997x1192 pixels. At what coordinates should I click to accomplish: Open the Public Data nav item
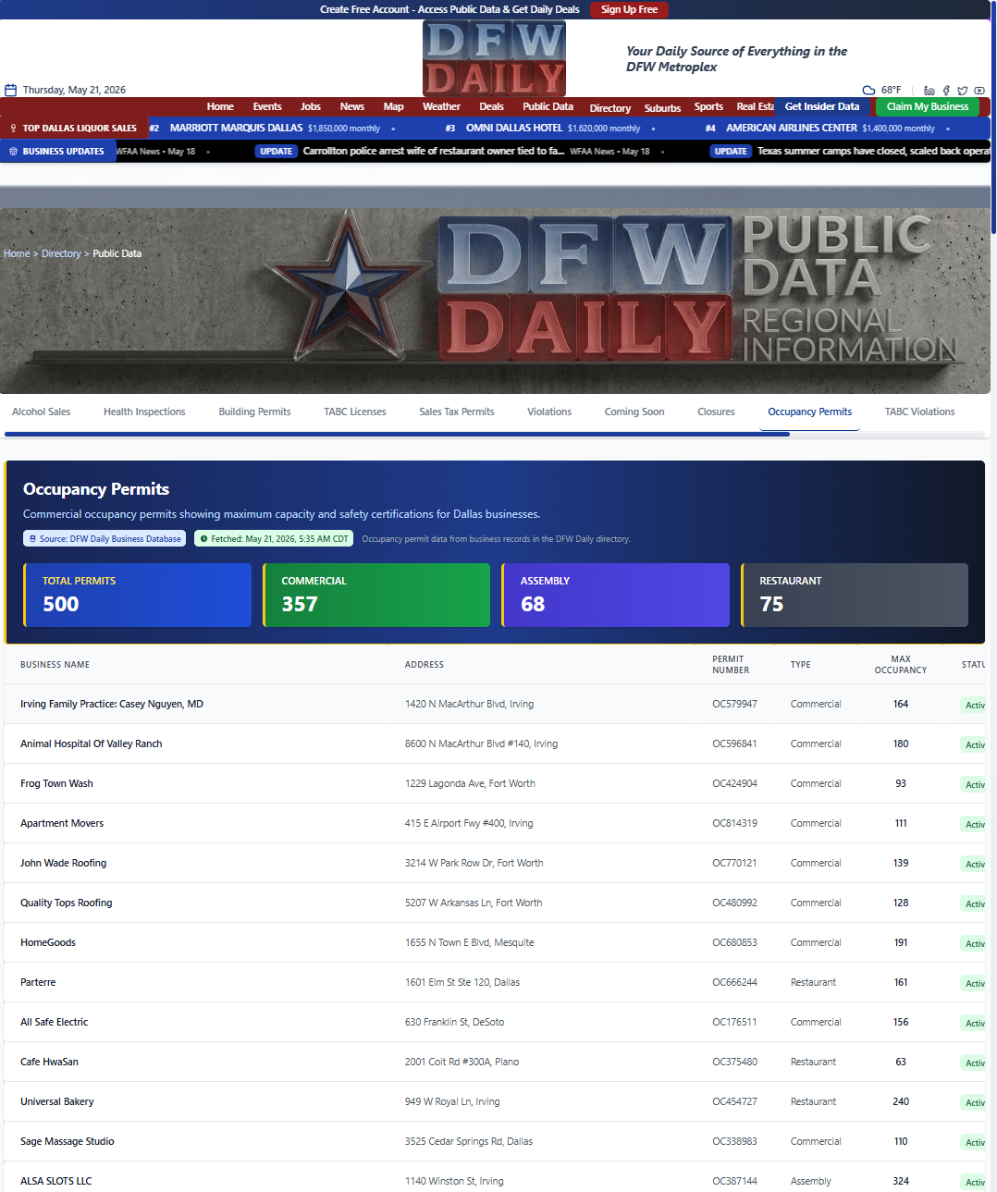point(548,106)
